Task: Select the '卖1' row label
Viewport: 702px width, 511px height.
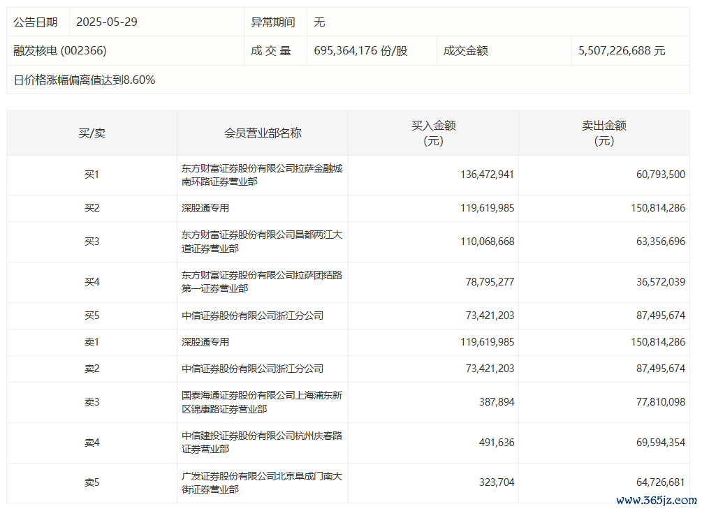Action: pos(92,342)
